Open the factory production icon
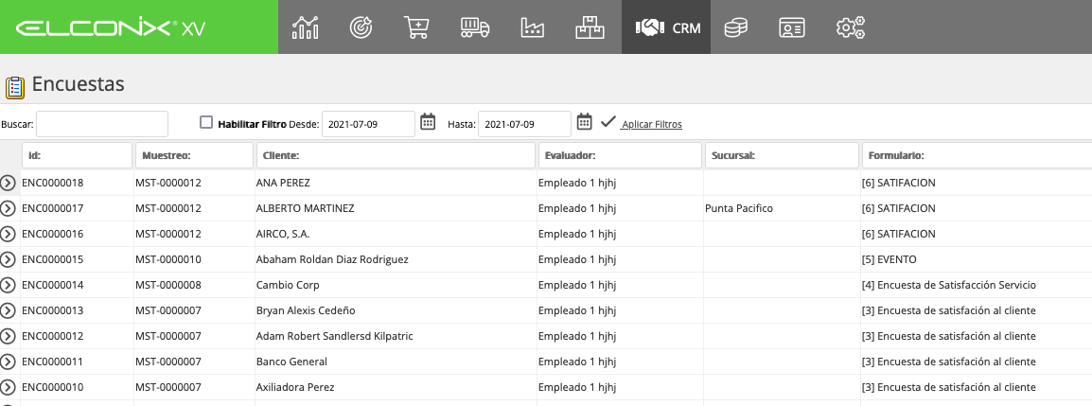This screenshot has width=1092, height=406. click(x=532, y=27)
